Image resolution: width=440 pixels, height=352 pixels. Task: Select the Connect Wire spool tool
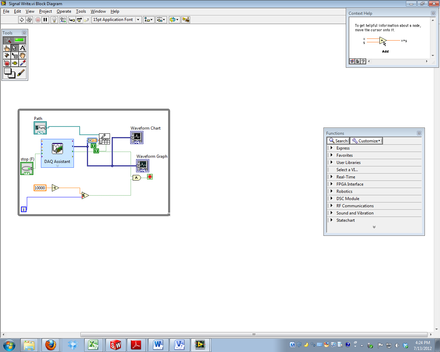point(7,55)
